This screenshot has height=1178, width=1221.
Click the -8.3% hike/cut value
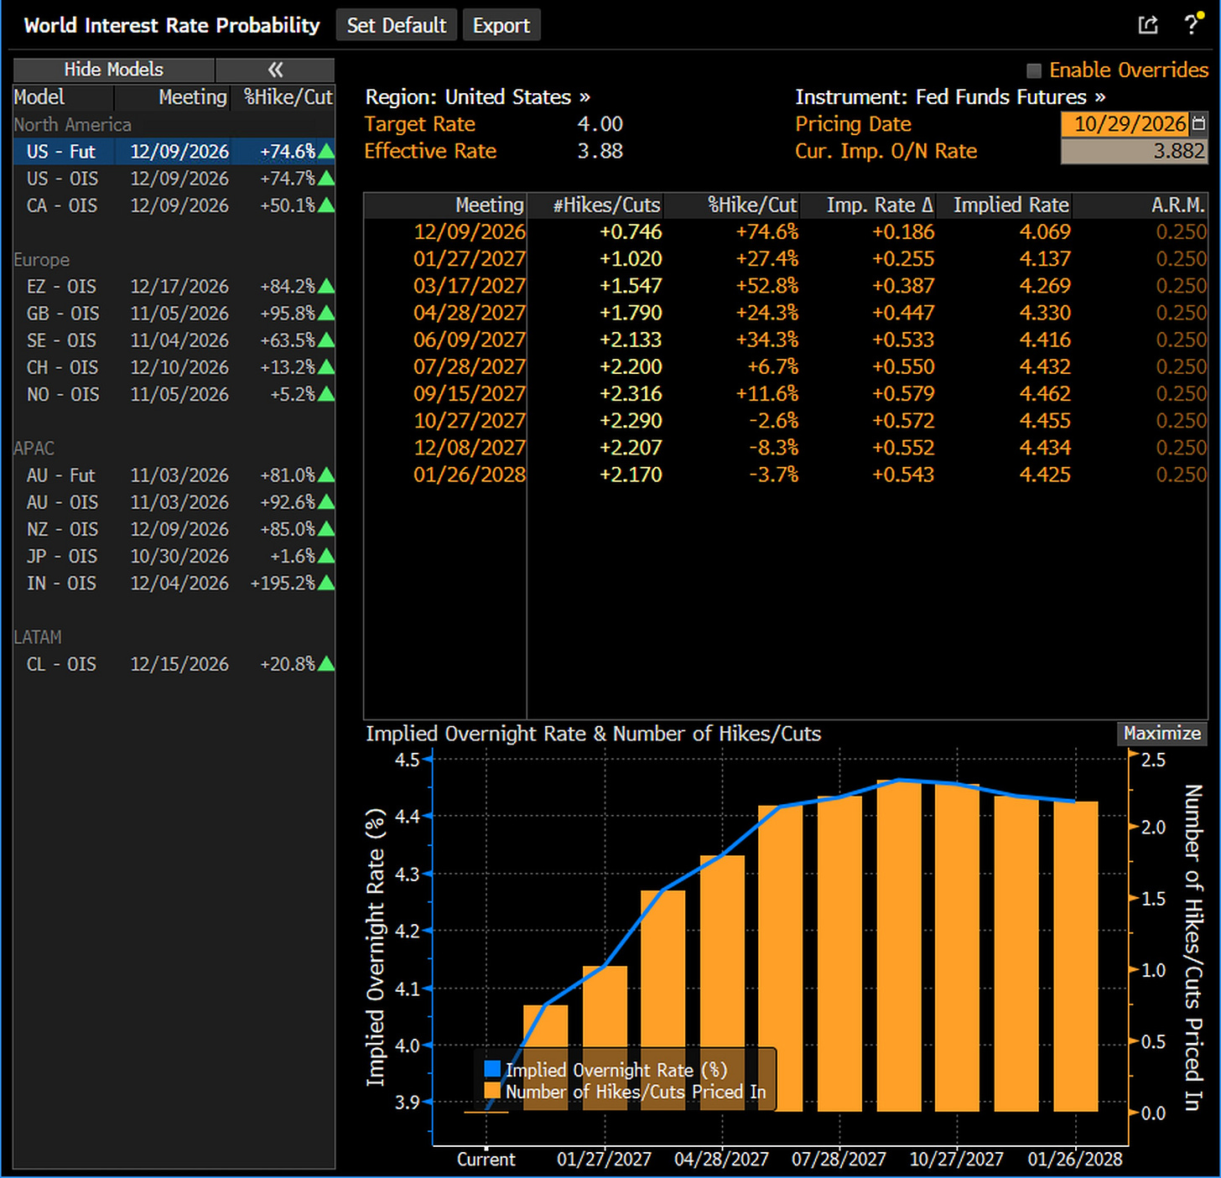[x=773, y=448]
